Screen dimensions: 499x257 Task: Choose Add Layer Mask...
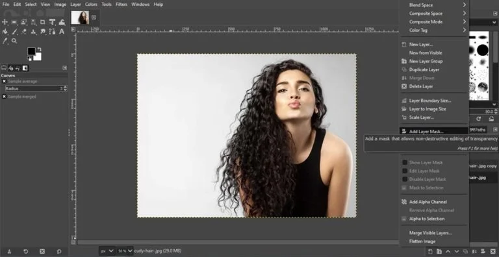[x=433, y=131]
